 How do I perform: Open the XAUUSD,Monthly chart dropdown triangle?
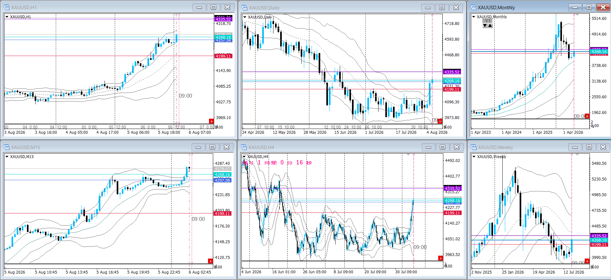(474, 17)
